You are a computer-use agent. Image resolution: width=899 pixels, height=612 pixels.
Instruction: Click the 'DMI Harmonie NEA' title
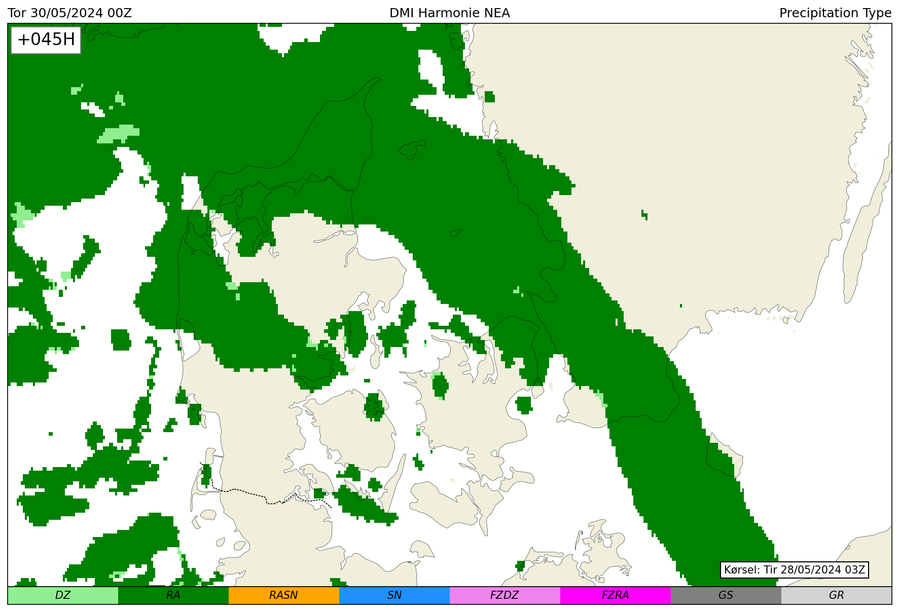pyautogui.click(x=450, y=13)
